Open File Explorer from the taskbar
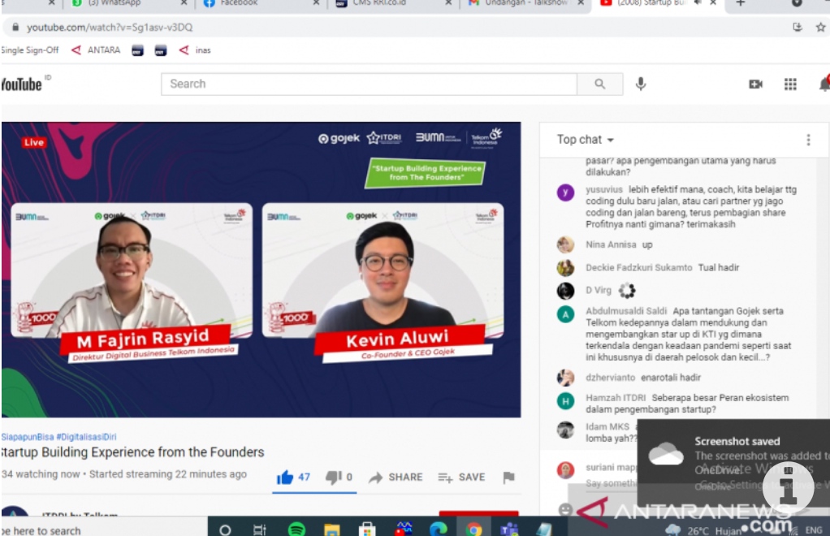Image resolution: width=830 pixels, height=536 pixels. coord(332,530)
